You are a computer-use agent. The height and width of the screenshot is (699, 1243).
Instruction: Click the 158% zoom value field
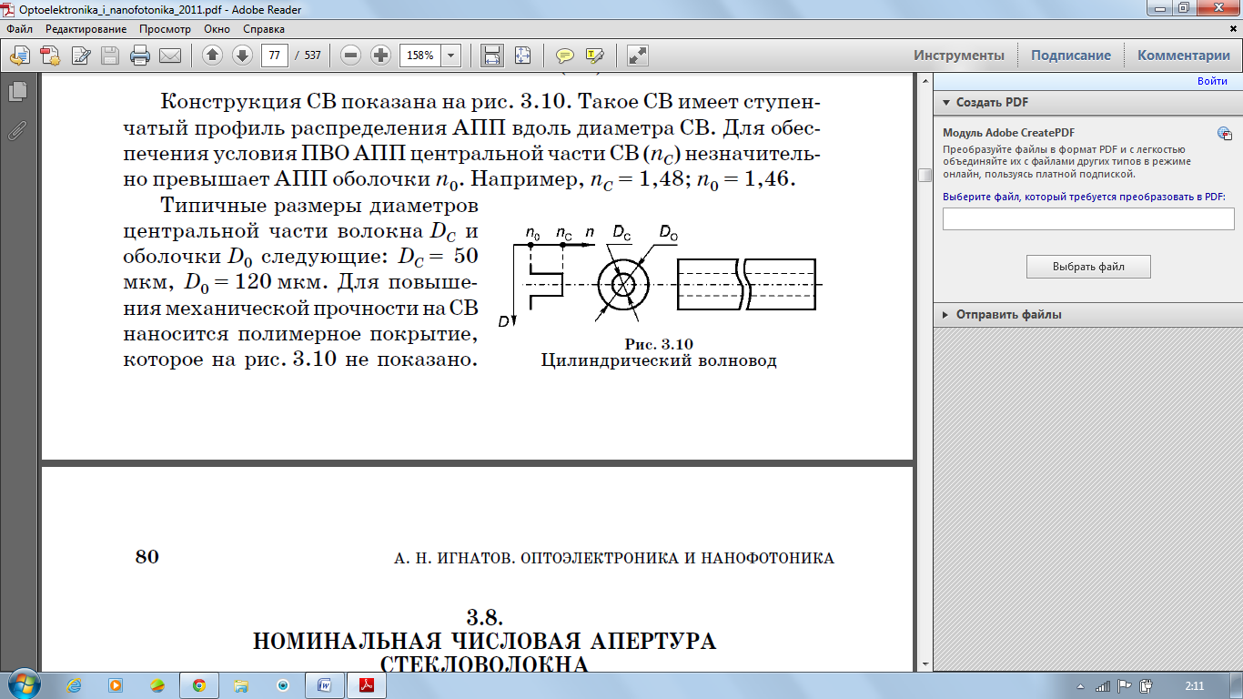(x=420, y=56)
